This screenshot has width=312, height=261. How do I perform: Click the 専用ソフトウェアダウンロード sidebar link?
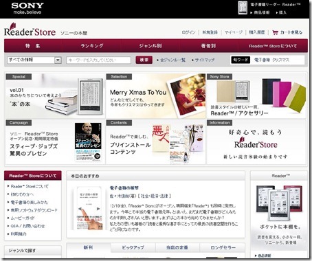[34, 210]
